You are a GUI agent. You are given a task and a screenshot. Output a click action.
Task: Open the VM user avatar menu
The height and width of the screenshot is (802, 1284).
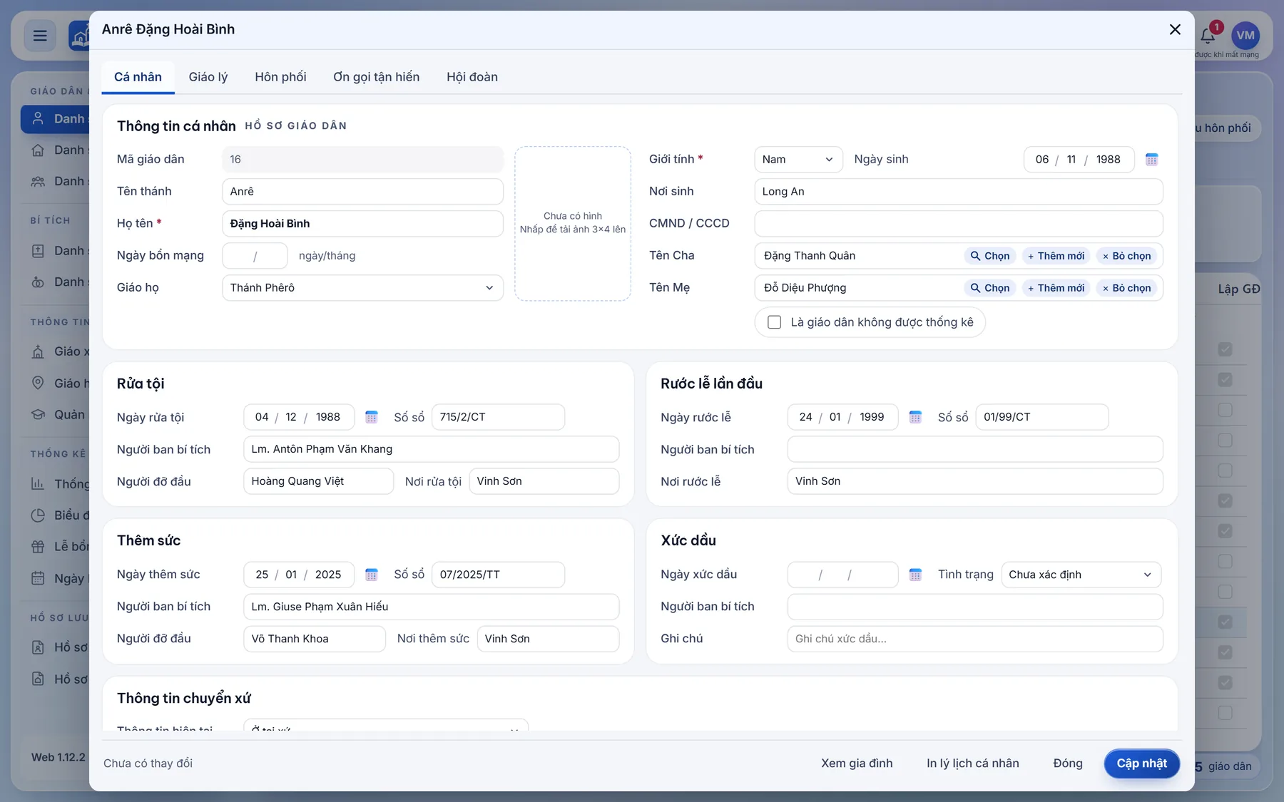pos(1245,36)
